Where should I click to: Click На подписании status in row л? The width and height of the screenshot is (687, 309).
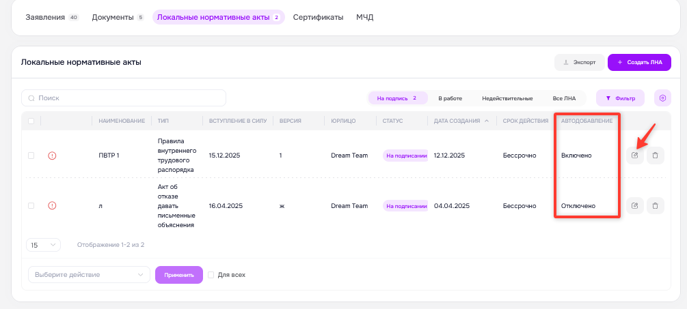(405, 205)
